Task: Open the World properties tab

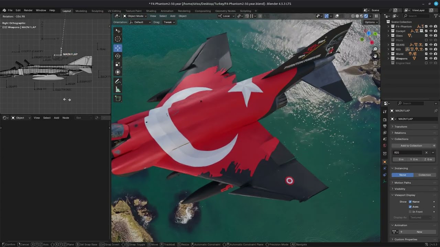Action: (x=385, y=145)
